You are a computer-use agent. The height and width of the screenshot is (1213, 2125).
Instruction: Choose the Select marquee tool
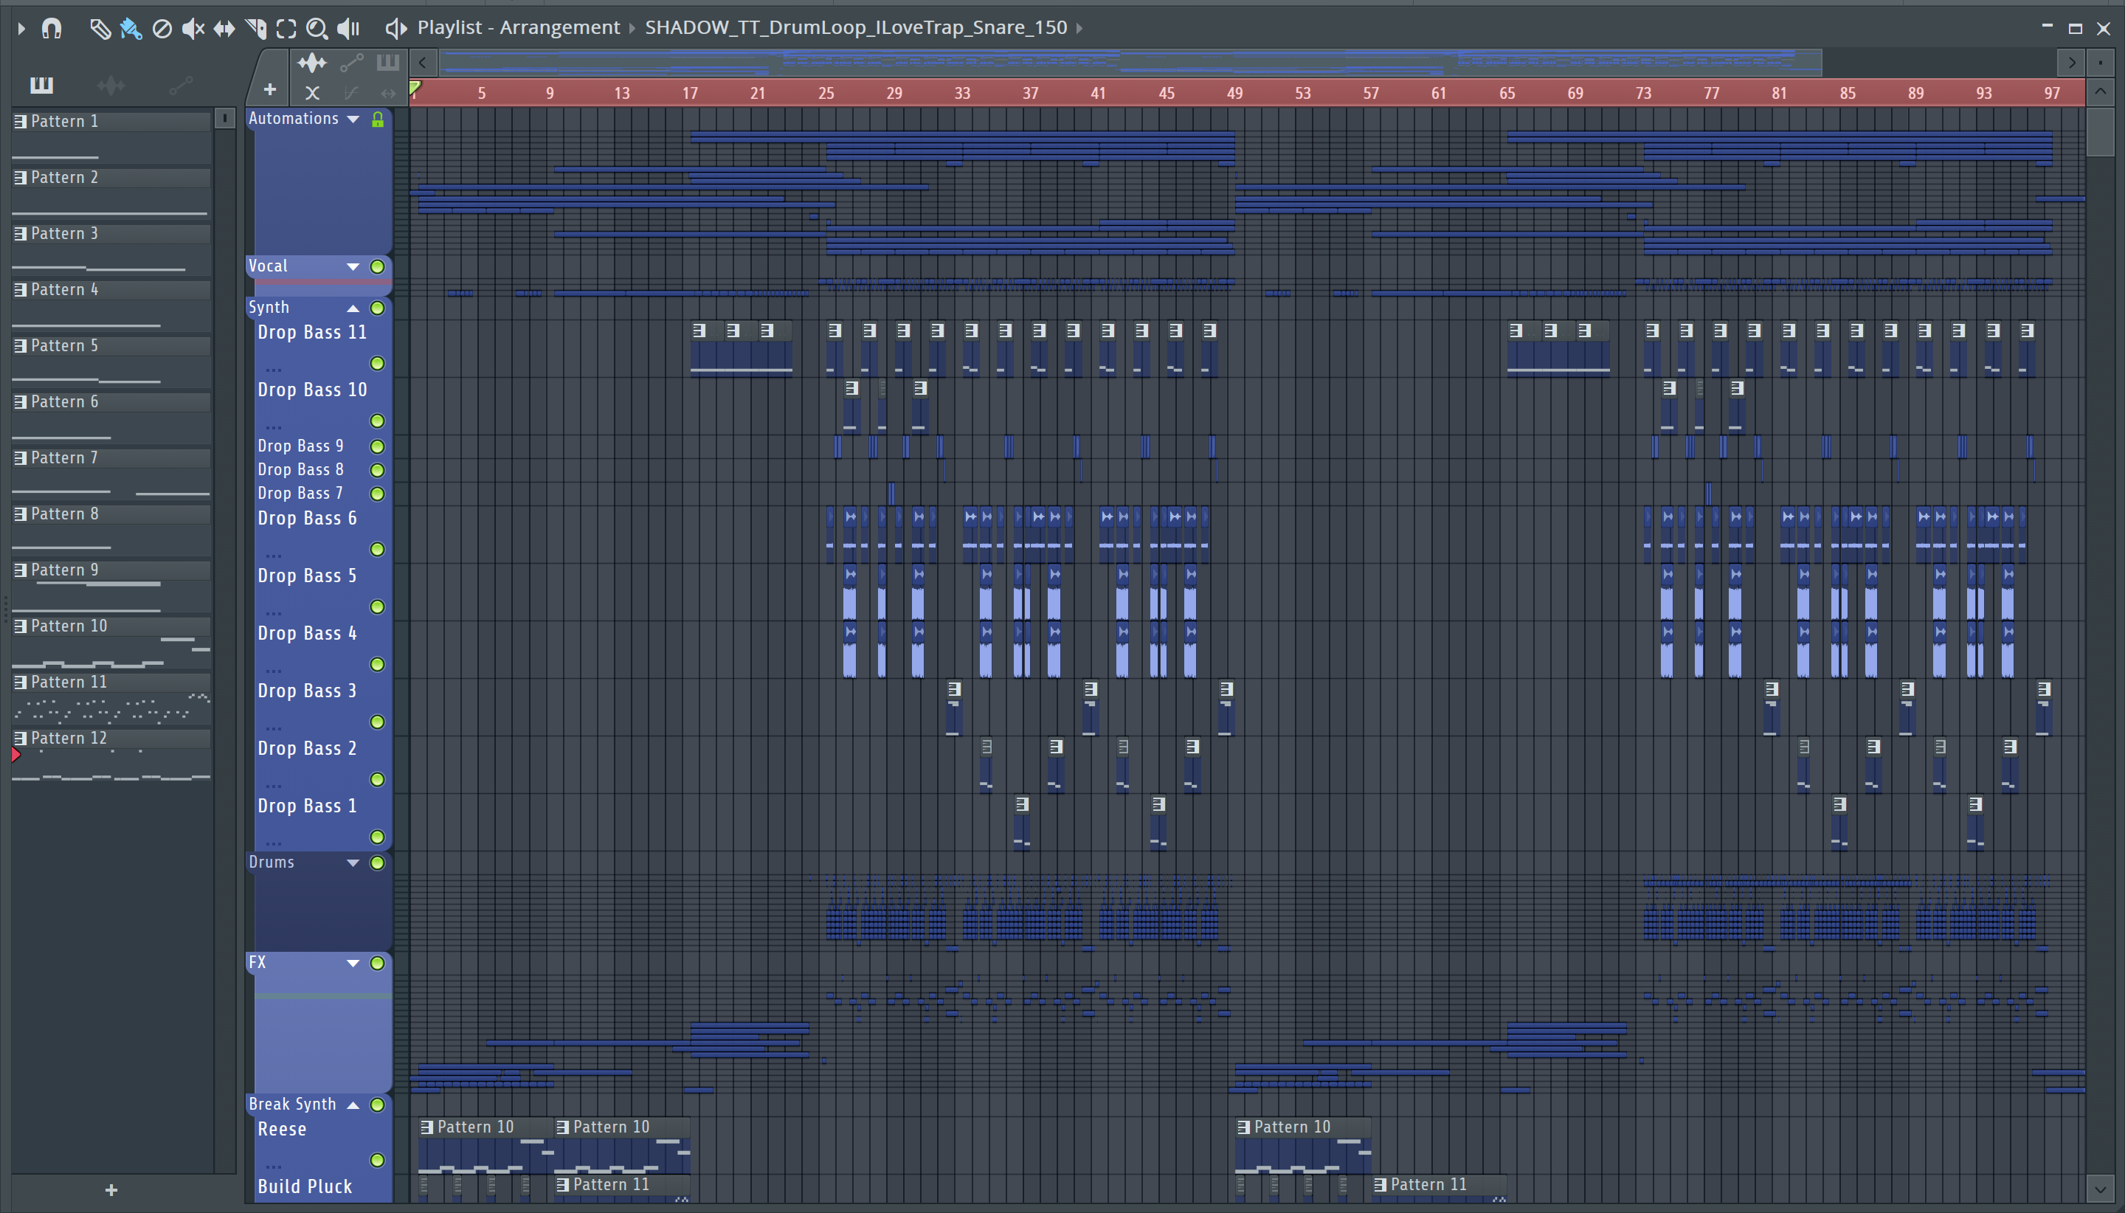[286, 28]
